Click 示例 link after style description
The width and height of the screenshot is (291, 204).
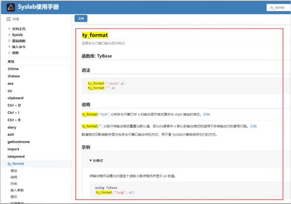206,114
